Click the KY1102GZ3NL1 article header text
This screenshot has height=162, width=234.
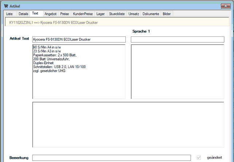coord(54,23)
